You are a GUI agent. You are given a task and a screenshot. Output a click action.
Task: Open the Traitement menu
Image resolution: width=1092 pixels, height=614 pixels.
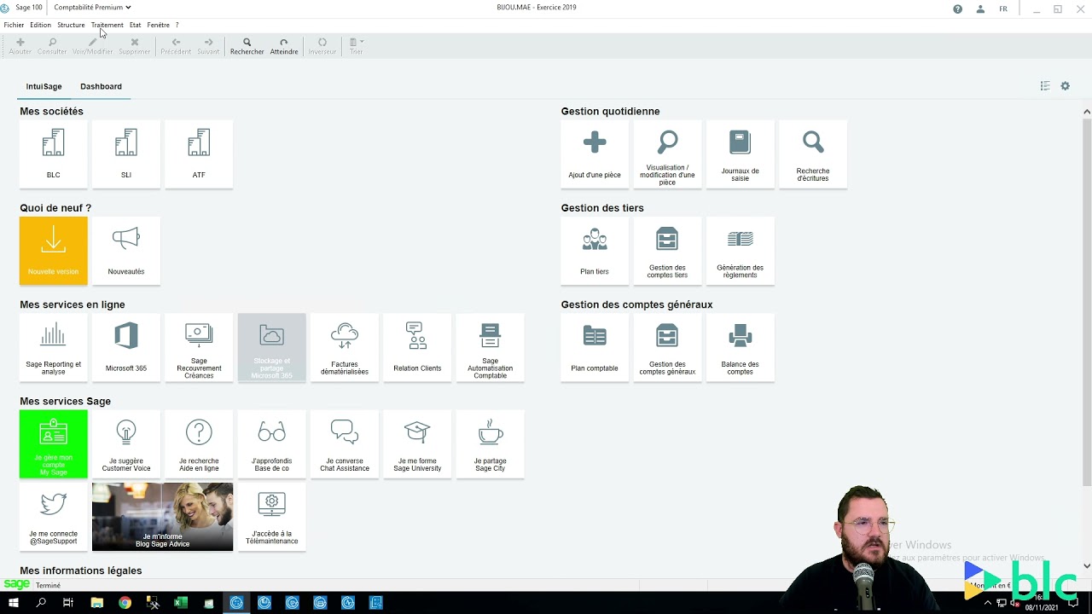pyautogui.click(x=107, y=25)
